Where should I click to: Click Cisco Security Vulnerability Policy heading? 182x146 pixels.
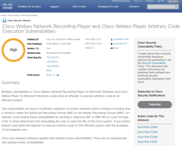[150, 45]
